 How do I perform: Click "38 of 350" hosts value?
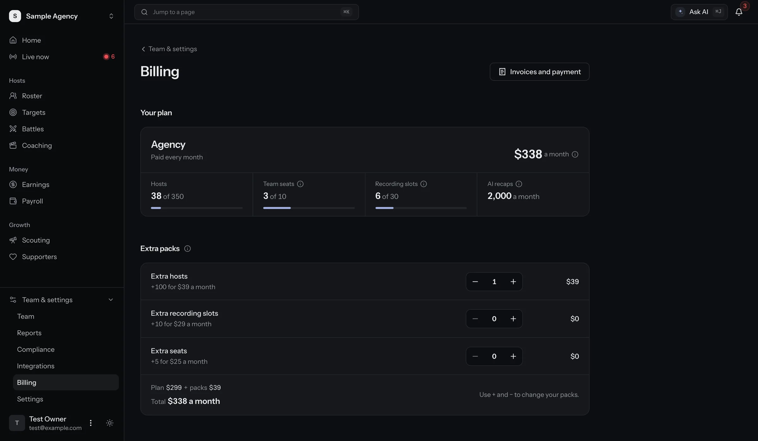[x=167, y=196]
